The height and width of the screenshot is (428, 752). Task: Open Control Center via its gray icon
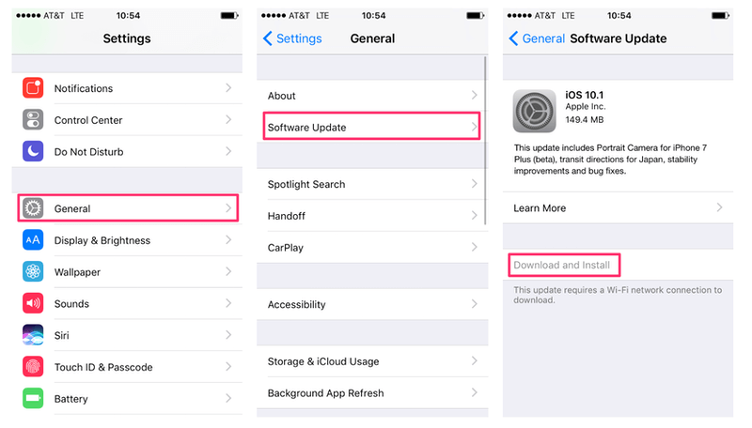pyautogui.click(x=33, y=120)
